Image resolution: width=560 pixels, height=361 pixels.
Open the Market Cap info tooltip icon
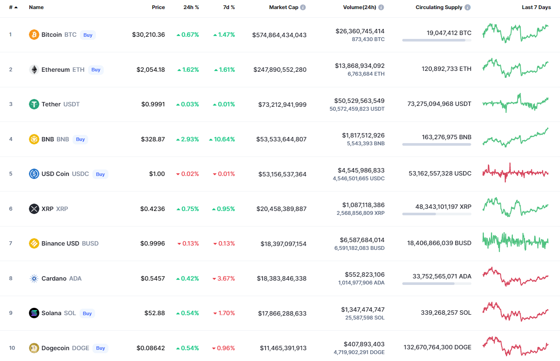pos(303,7)
